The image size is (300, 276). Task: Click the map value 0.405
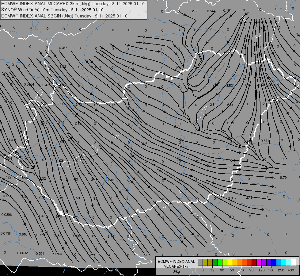coord(76,236)
